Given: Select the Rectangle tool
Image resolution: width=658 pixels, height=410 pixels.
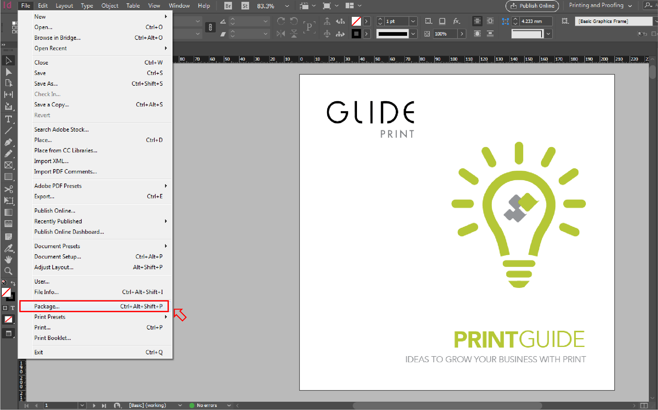Looking at the screenshot, I should click(9, 177).
